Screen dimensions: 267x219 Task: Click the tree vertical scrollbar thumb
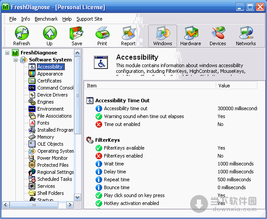click(78, 95)
